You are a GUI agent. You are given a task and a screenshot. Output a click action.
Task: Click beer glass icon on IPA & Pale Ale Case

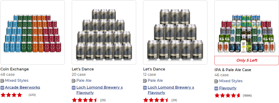[x=216, y=81]
